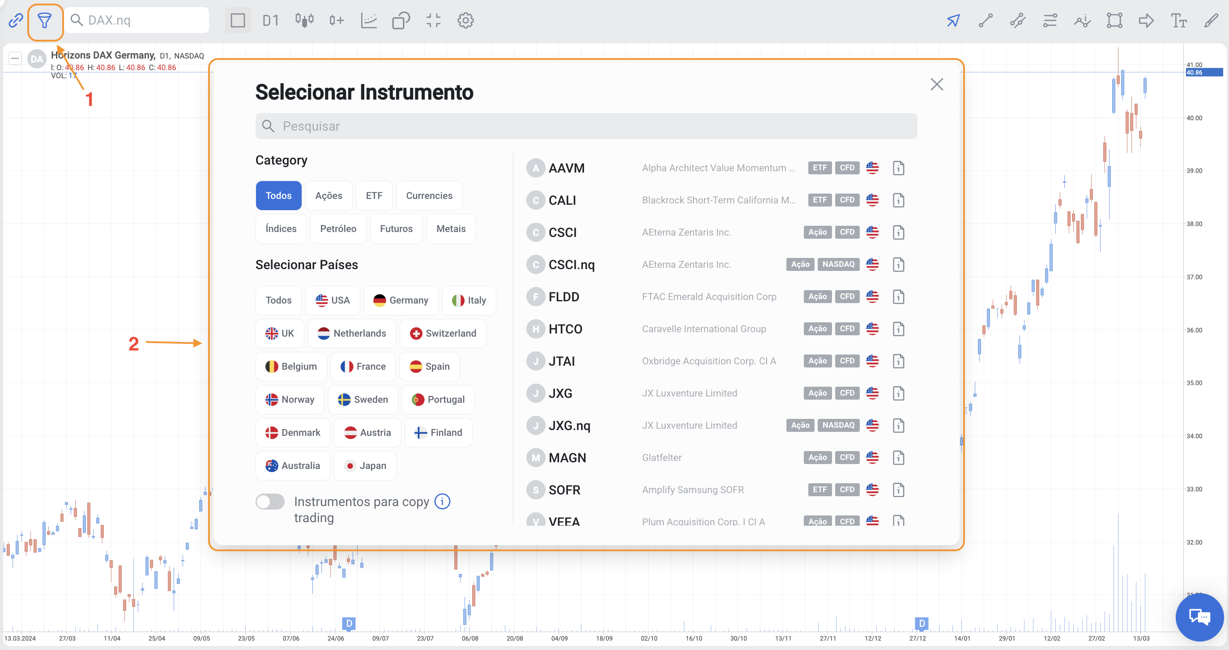
Task: Select the ETF category tab
Action: coord(374,195)
